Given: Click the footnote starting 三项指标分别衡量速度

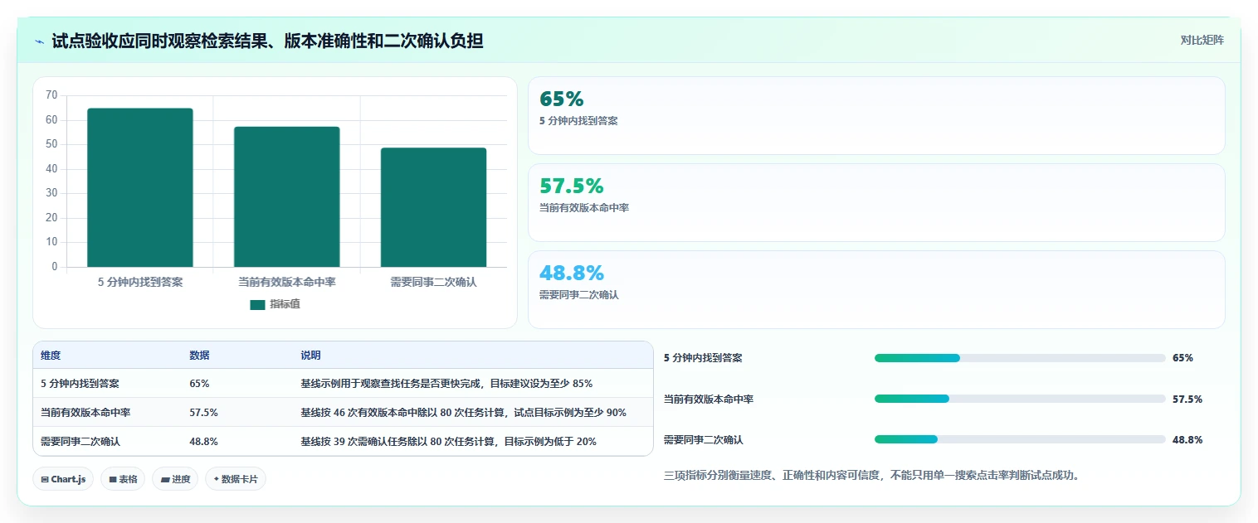Looking at the screenshot, I should click(871, 476).
